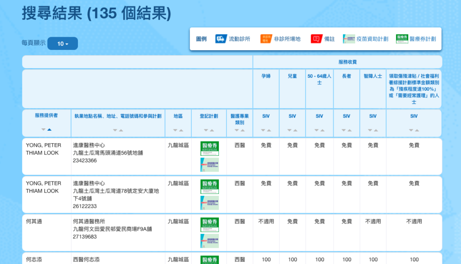This screenshot has width=461, height=264.
Task: Click the red 備註 remarks legend icon
Action: pyautogui.click(x=316, y=39)
